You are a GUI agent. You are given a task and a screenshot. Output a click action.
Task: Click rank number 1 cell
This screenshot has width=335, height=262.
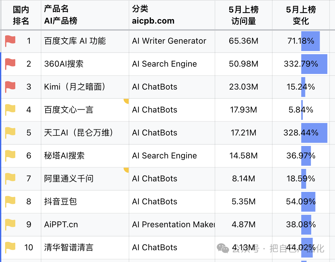click(21, 41)
